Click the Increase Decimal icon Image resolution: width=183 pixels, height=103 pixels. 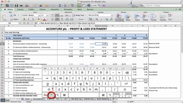[106, 19]
